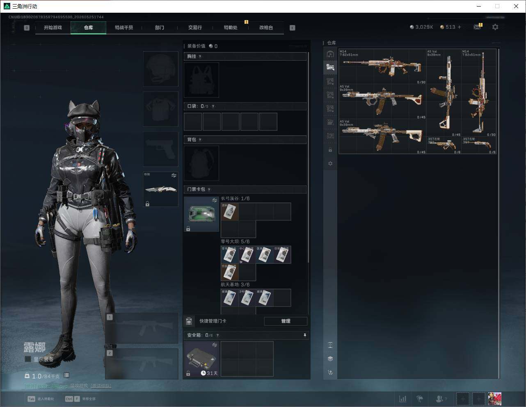
Task: Go to the 交易行 tab
Action: (195, 27)
